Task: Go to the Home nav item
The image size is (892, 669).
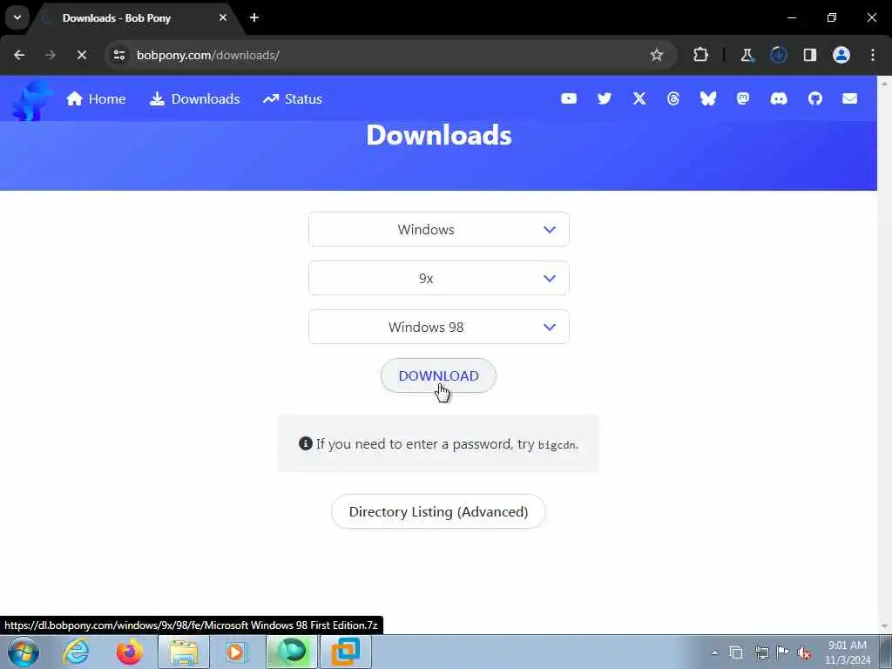Action: pos(96,99)
